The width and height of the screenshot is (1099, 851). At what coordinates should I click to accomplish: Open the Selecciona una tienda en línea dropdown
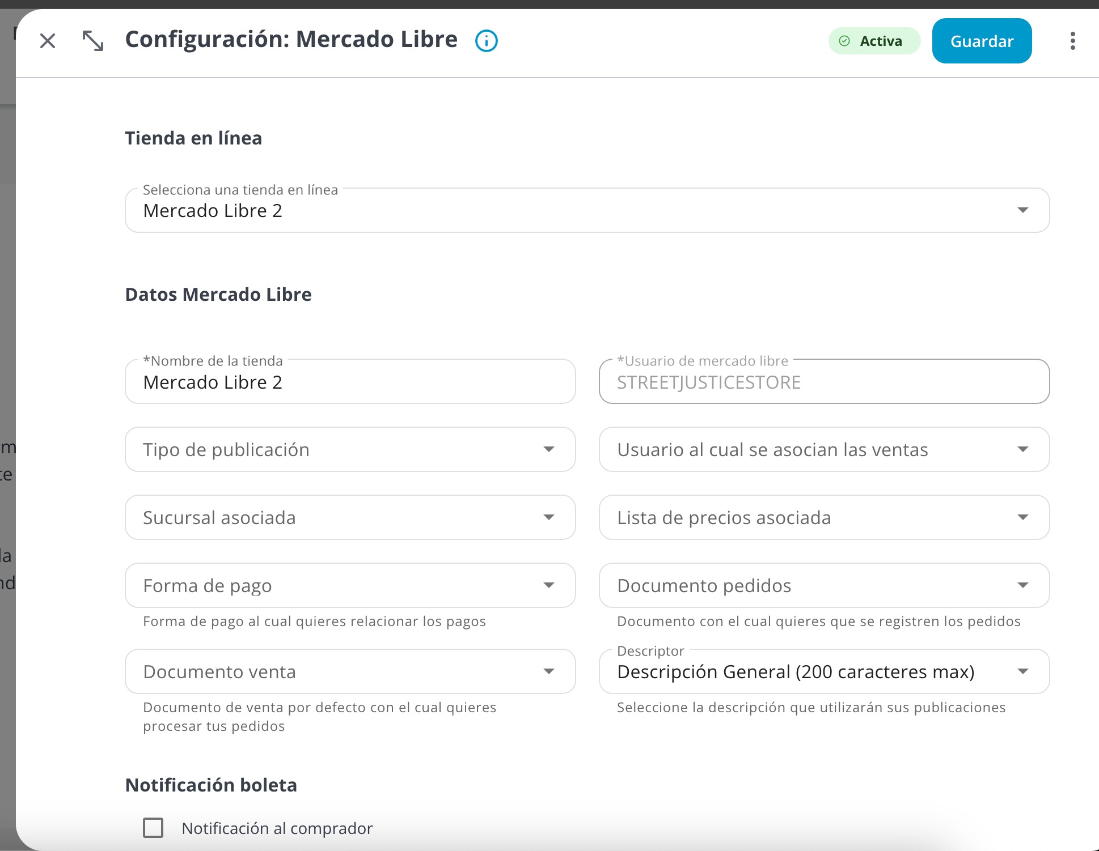pyautogui.click(x=587, y=210)
